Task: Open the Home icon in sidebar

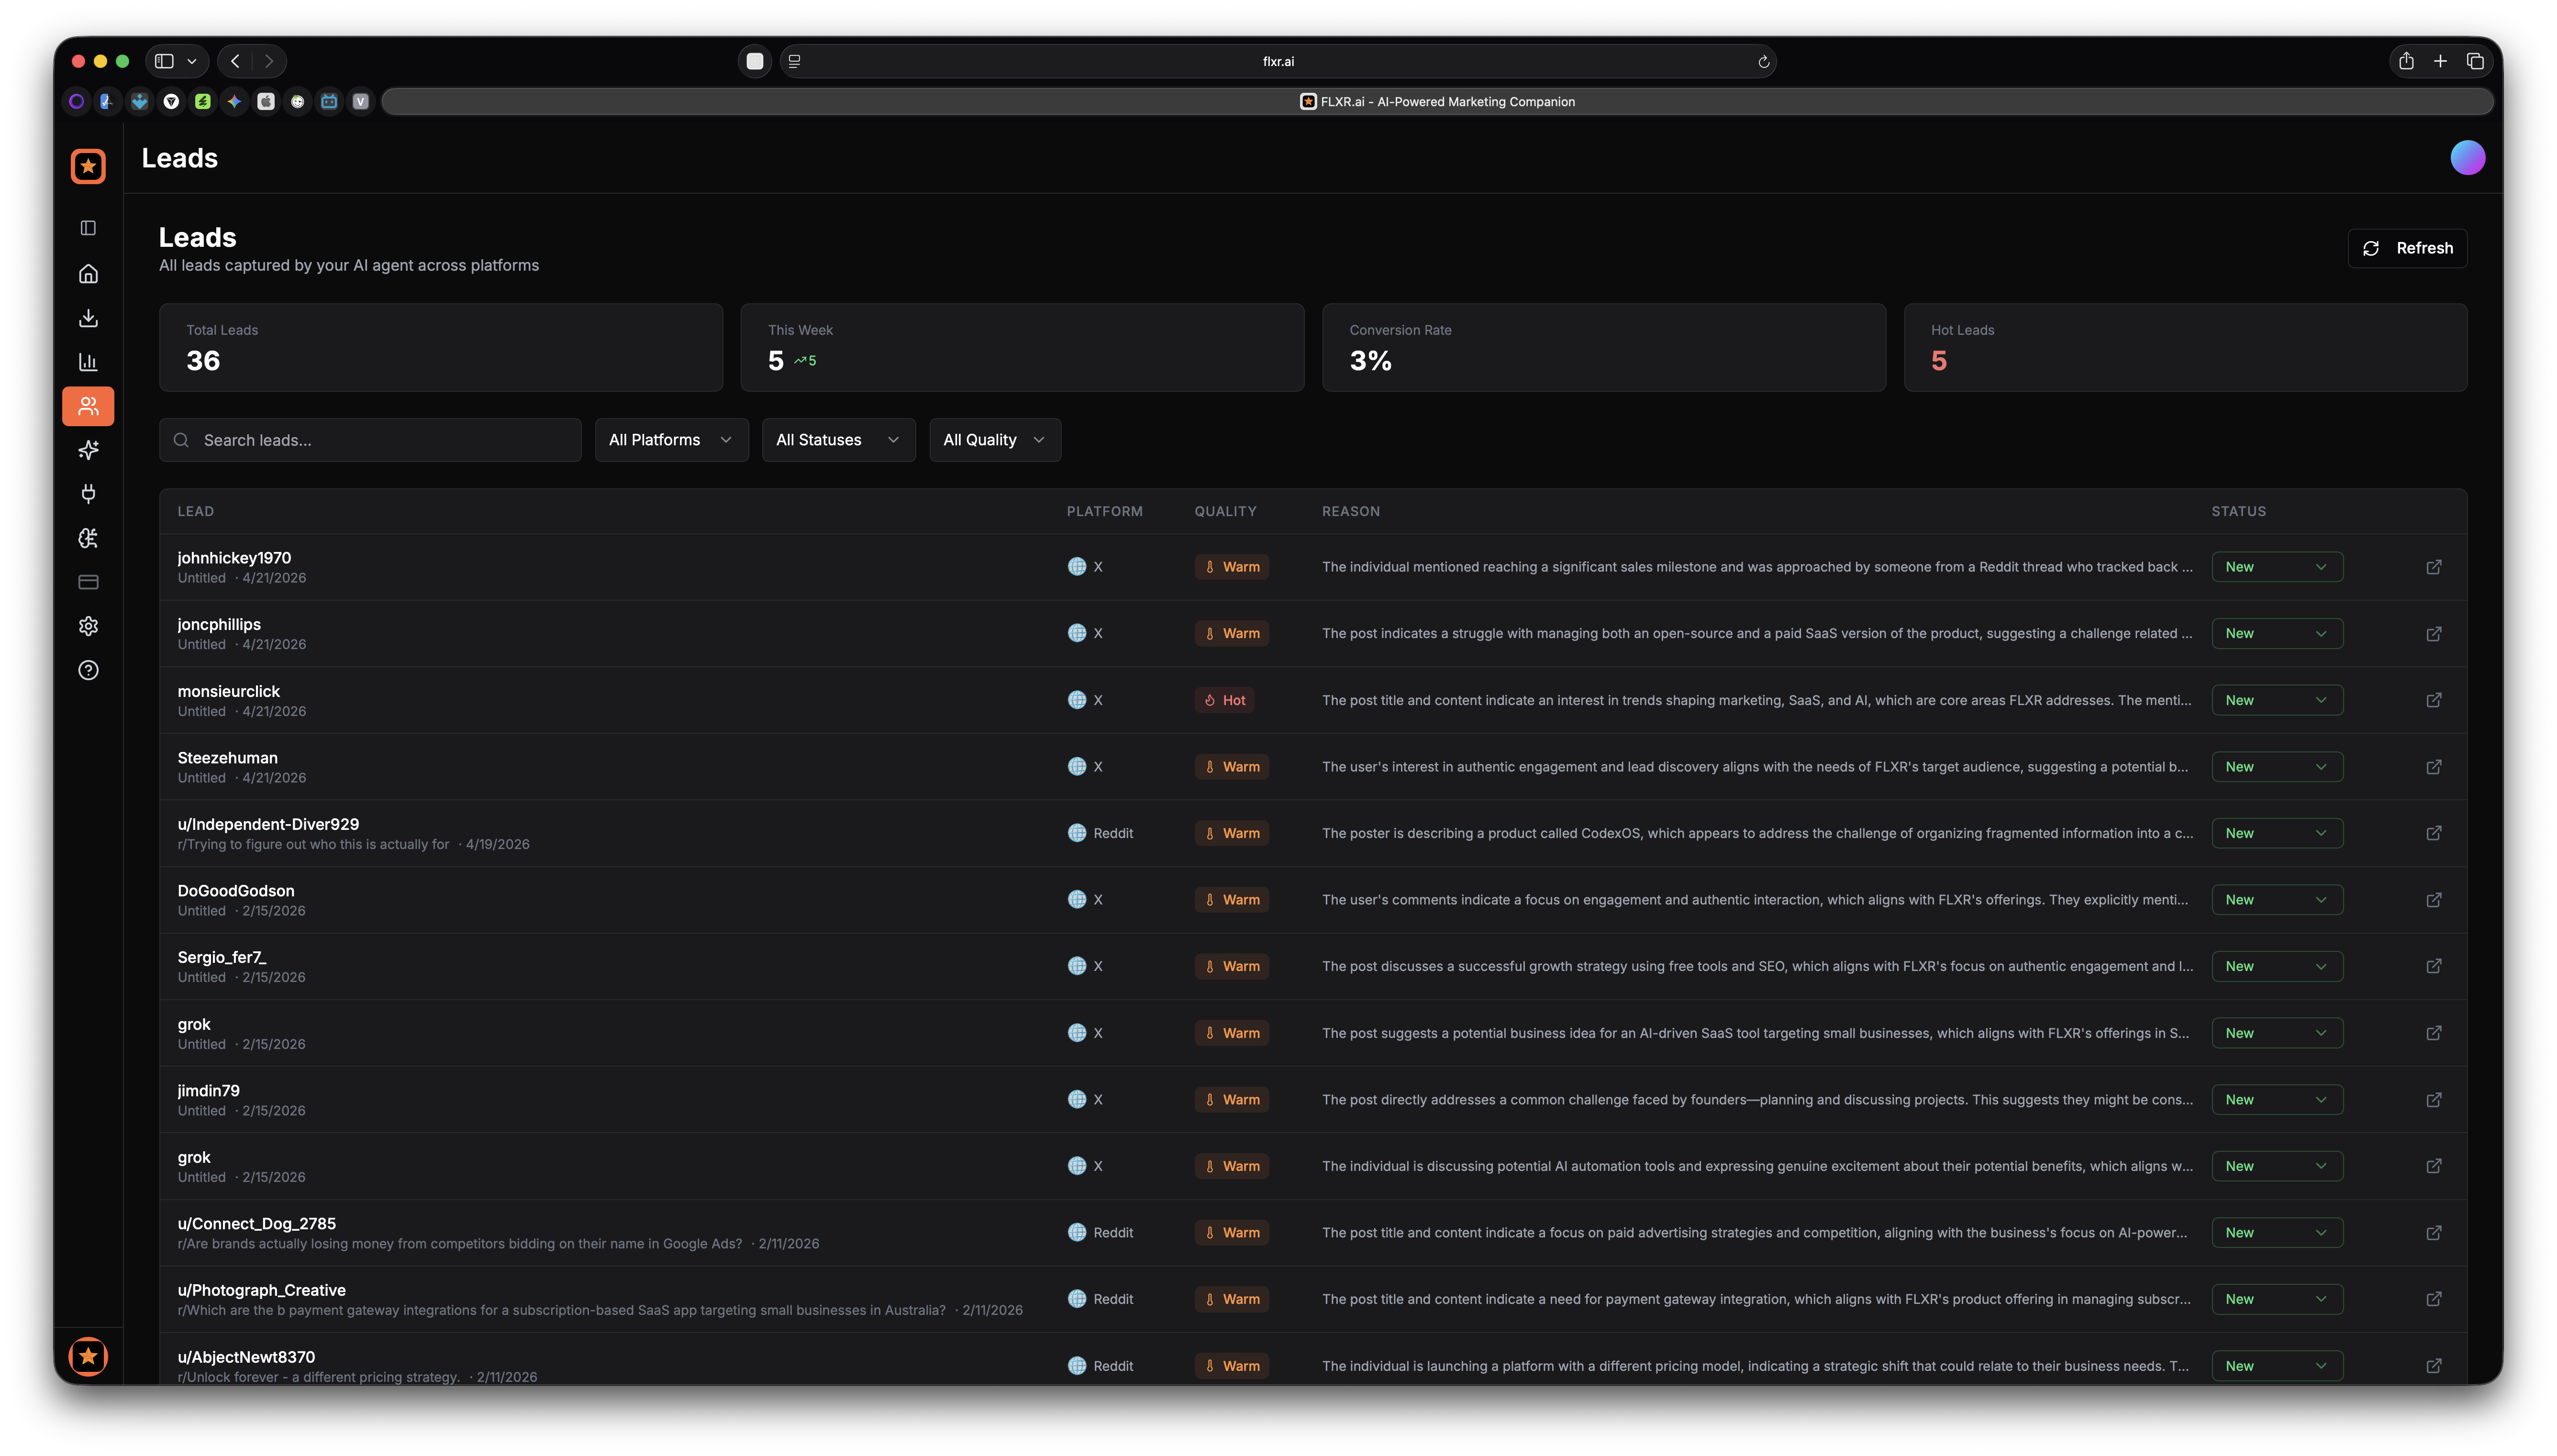Action: pos(88,274)
